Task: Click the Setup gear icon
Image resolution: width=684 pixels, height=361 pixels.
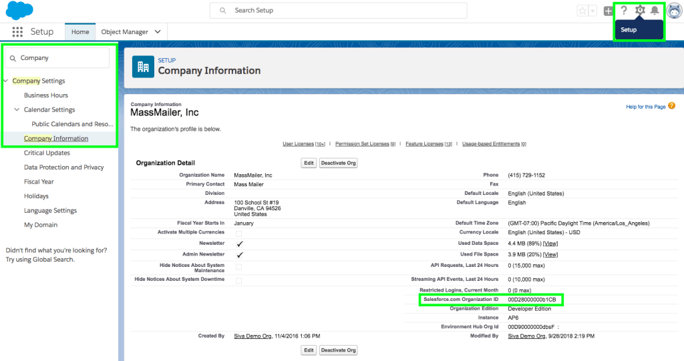Action: (x=640, y=10)
